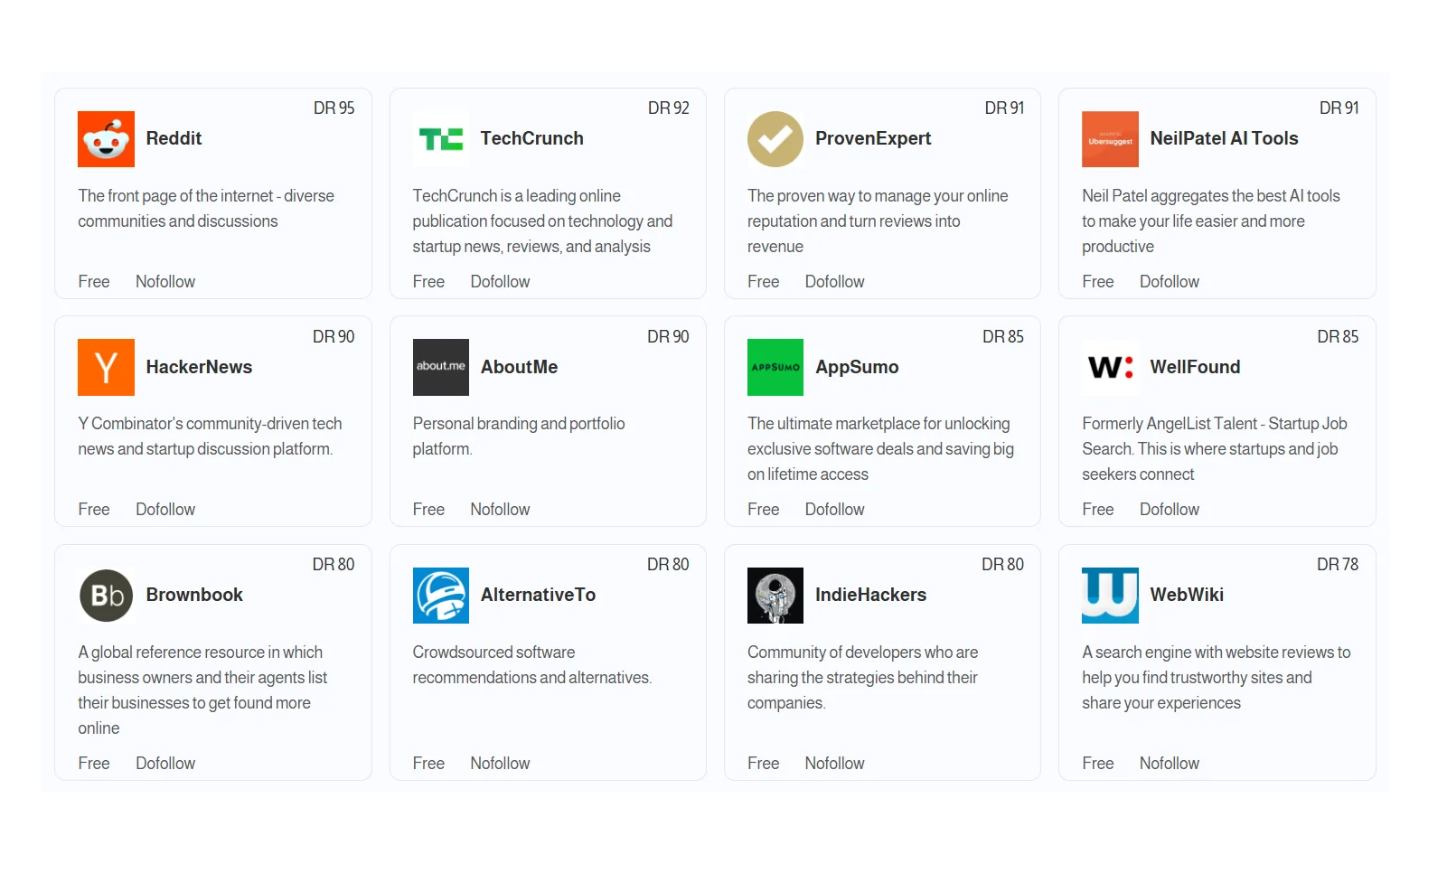Click the Free label on Brownbook card
The height and width of the screenshot is (892, 1447).
click(x=94, y=764)
